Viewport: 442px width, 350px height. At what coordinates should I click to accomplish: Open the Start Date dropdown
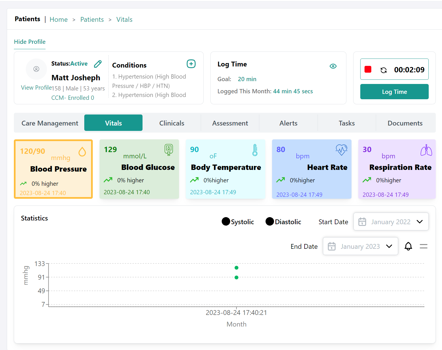click(x=391, y=222)
